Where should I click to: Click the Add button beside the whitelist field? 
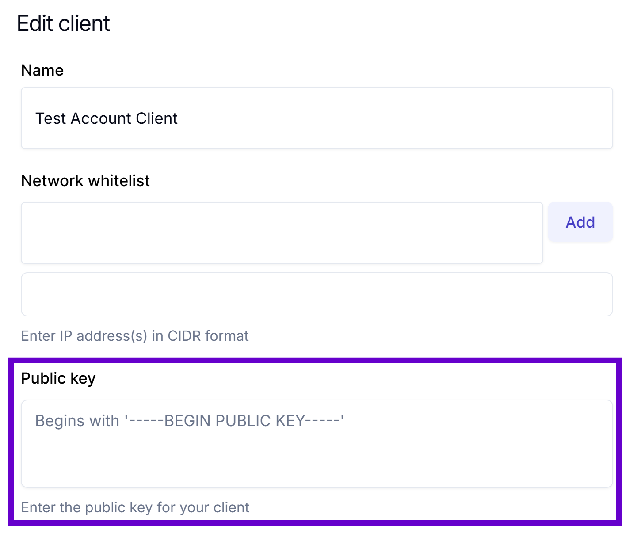tap(580, 222)
